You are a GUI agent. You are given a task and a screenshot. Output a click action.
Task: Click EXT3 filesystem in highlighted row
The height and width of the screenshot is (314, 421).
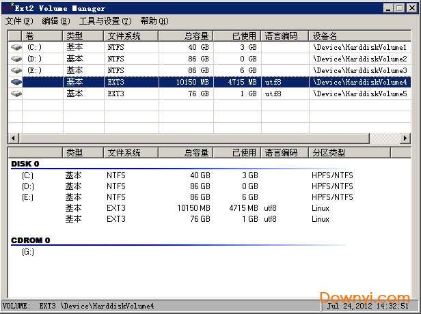coord(116,82)
